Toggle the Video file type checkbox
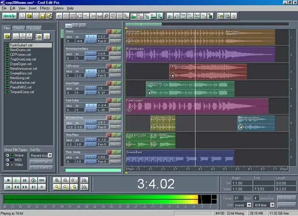Screen dimensions: 298x216 7,165
